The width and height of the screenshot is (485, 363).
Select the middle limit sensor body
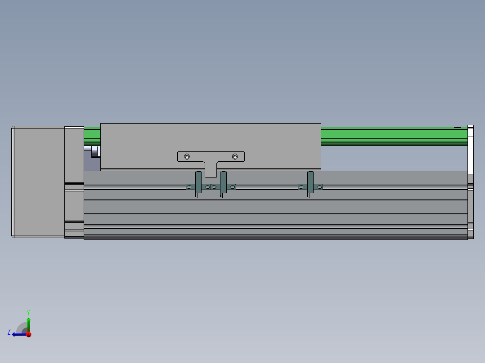tap(223, 182)
